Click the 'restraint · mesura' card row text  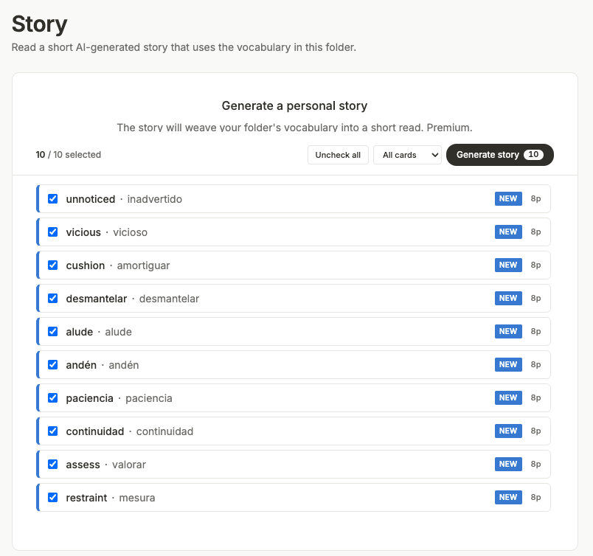pyautogui.click(x=111, y=498)
